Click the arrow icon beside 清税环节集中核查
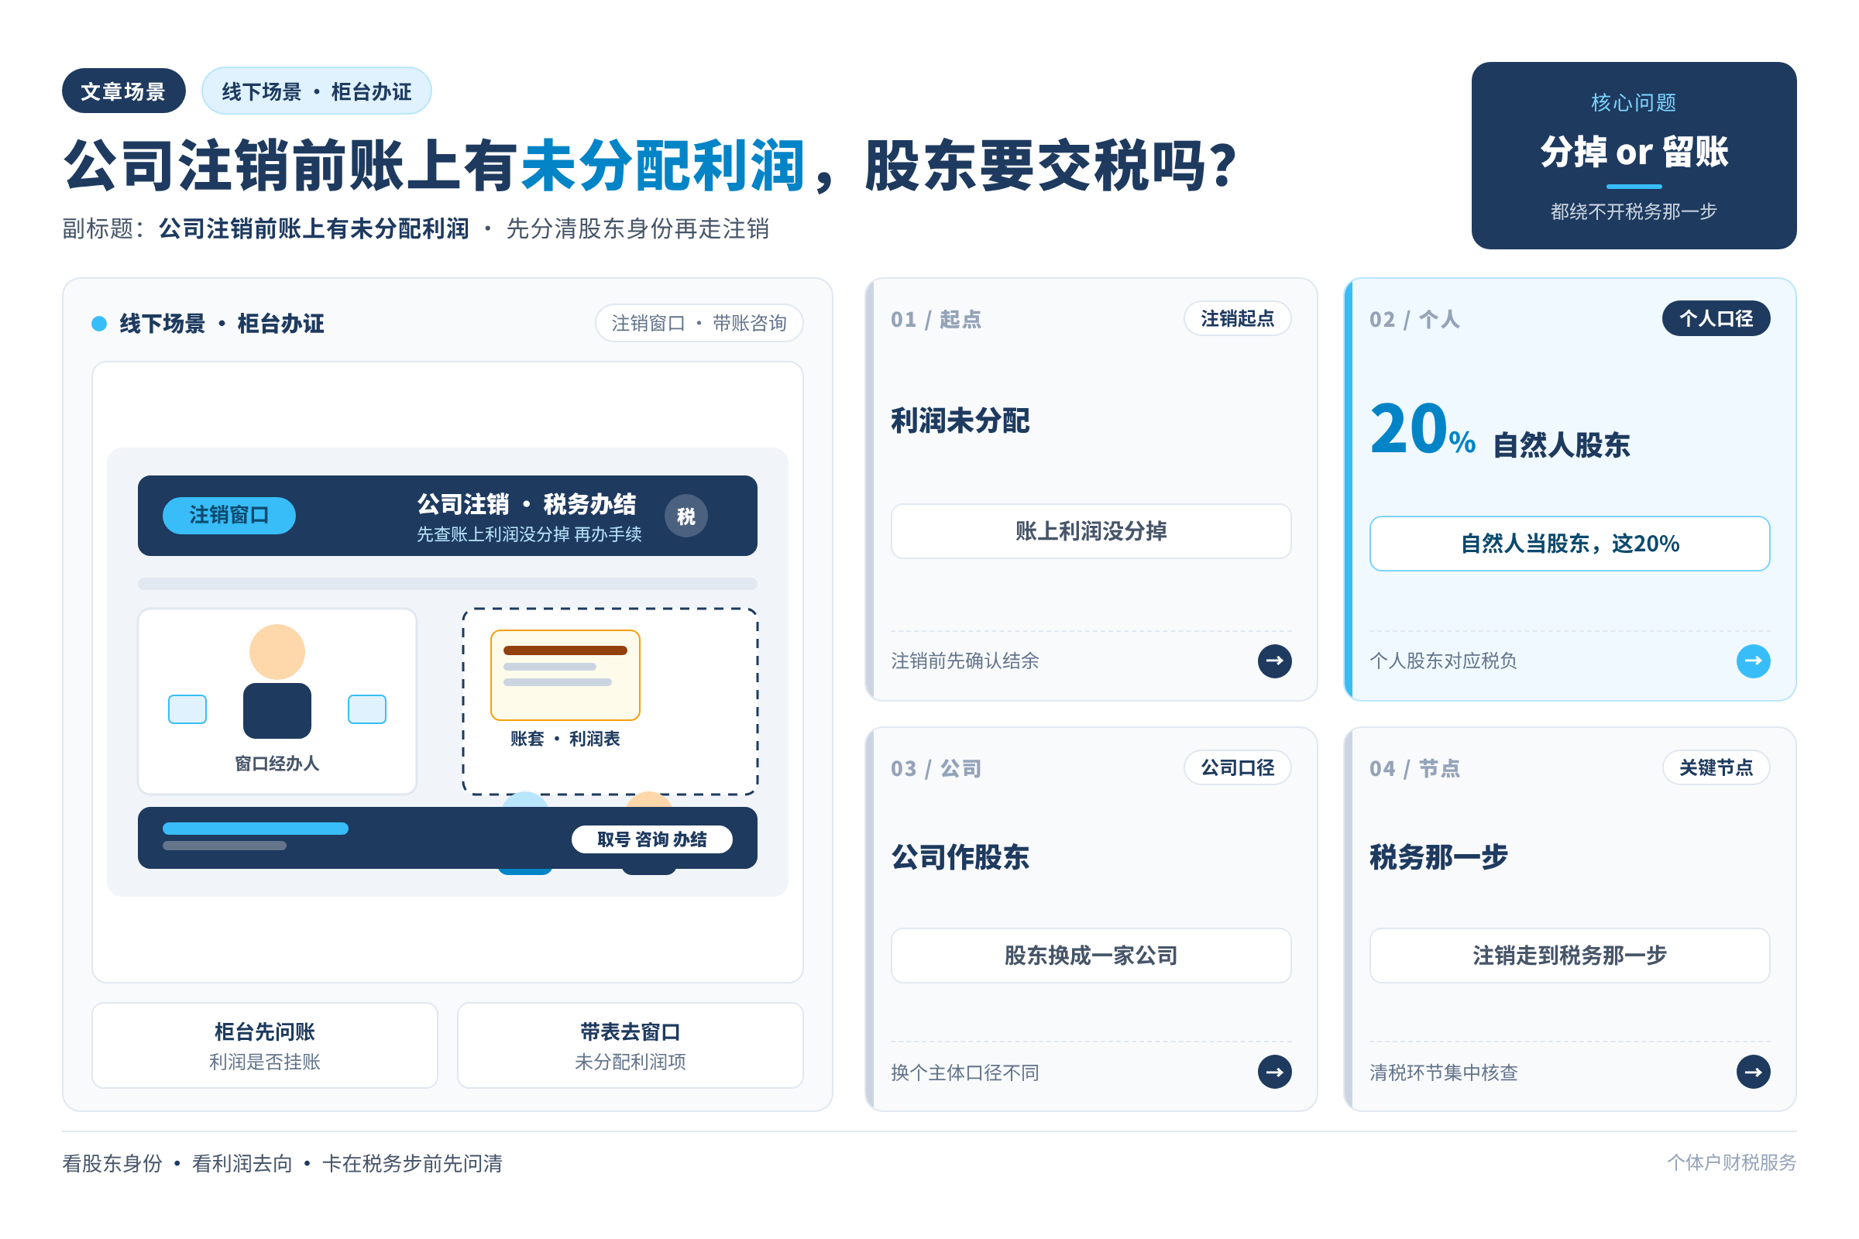 [x=1752, y=1072]
